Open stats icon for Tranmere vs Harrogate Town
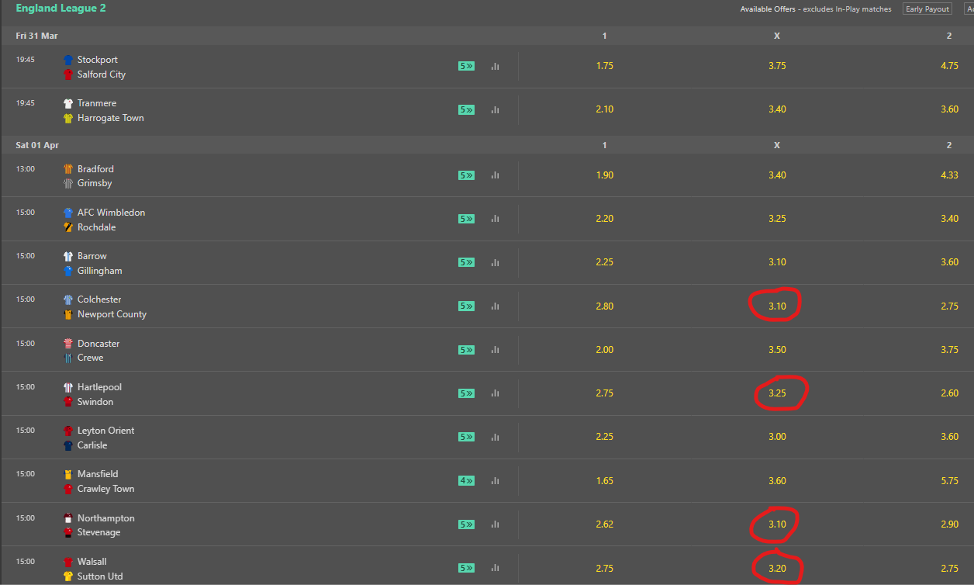 [495, 110]
